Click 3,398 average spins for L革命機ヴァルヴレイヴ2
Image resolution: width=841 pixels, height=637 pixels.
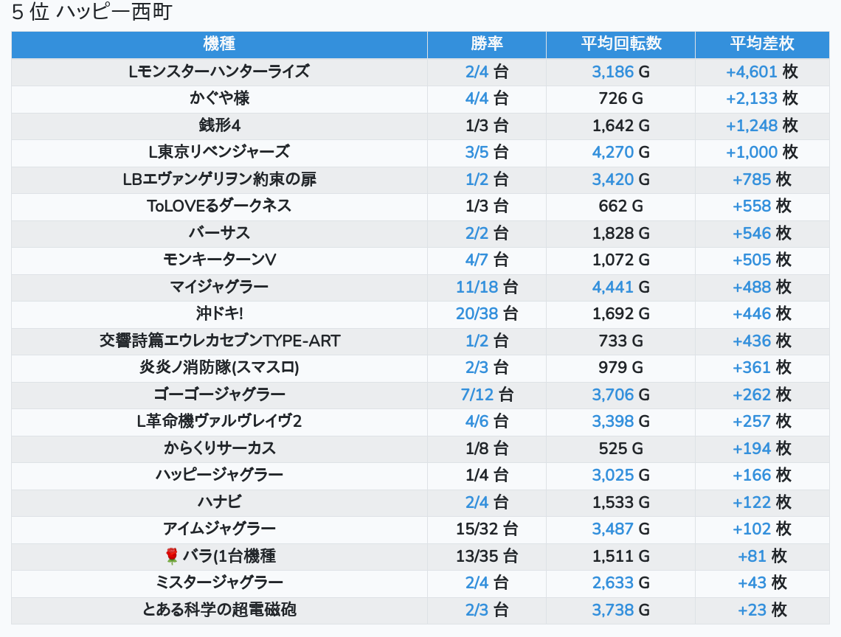click(x=612, y=421)
